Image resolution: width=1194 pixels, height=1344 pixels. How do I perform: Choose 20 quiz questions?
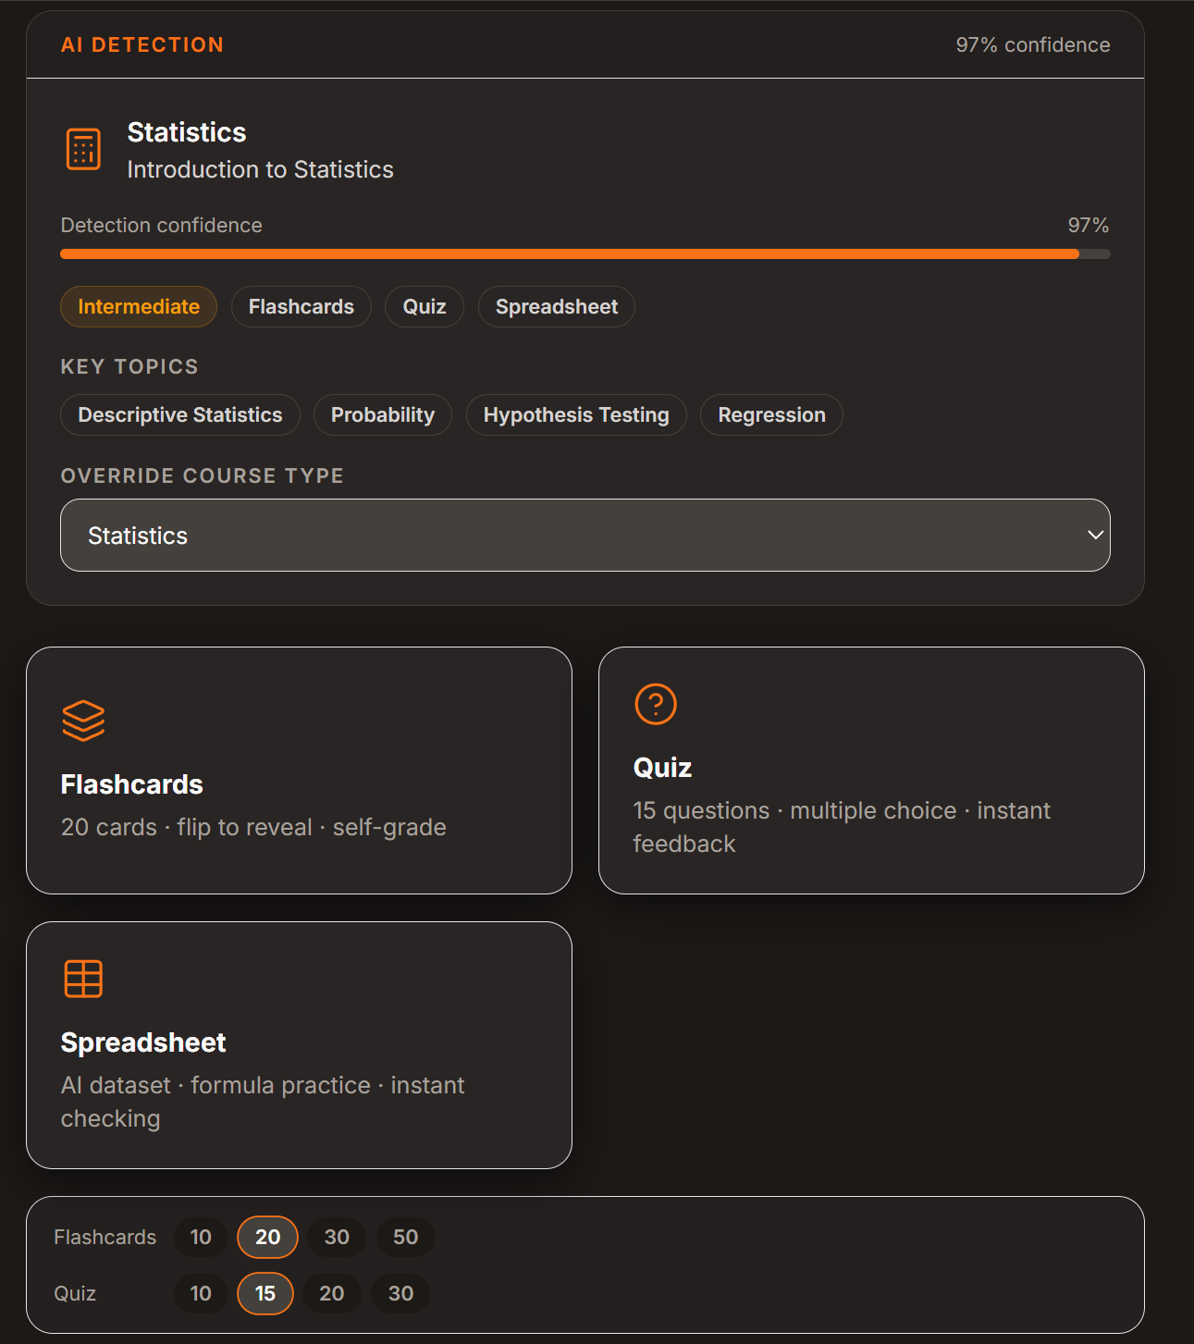point(331,1293)
